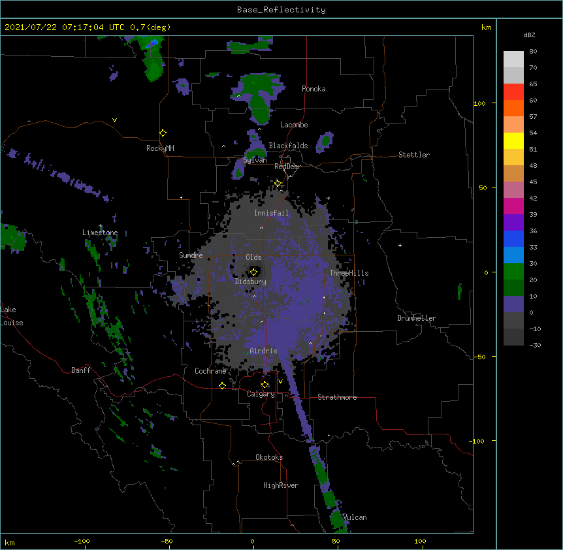
Task: Pick the light blue swatch between 33 and 30 dBZ
Action: pos(513,255)
